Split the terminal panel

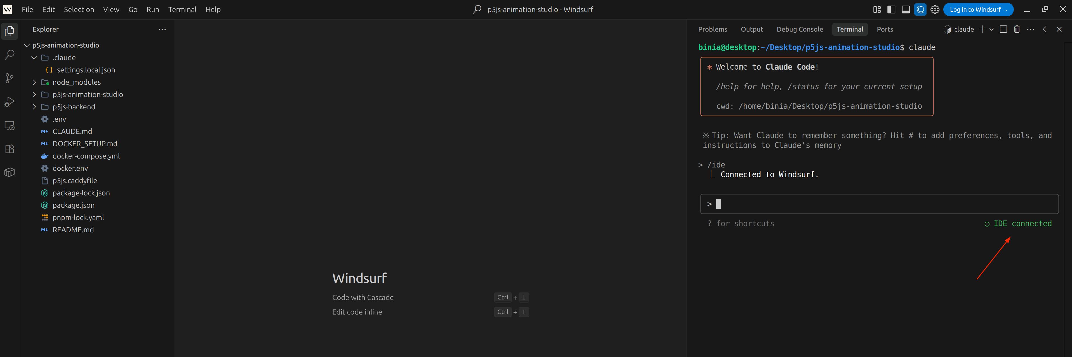pos(1003,29)
